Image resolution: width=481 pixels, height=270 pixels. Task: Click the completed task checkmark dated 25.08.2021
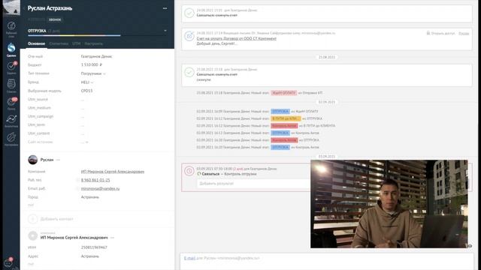189,72
